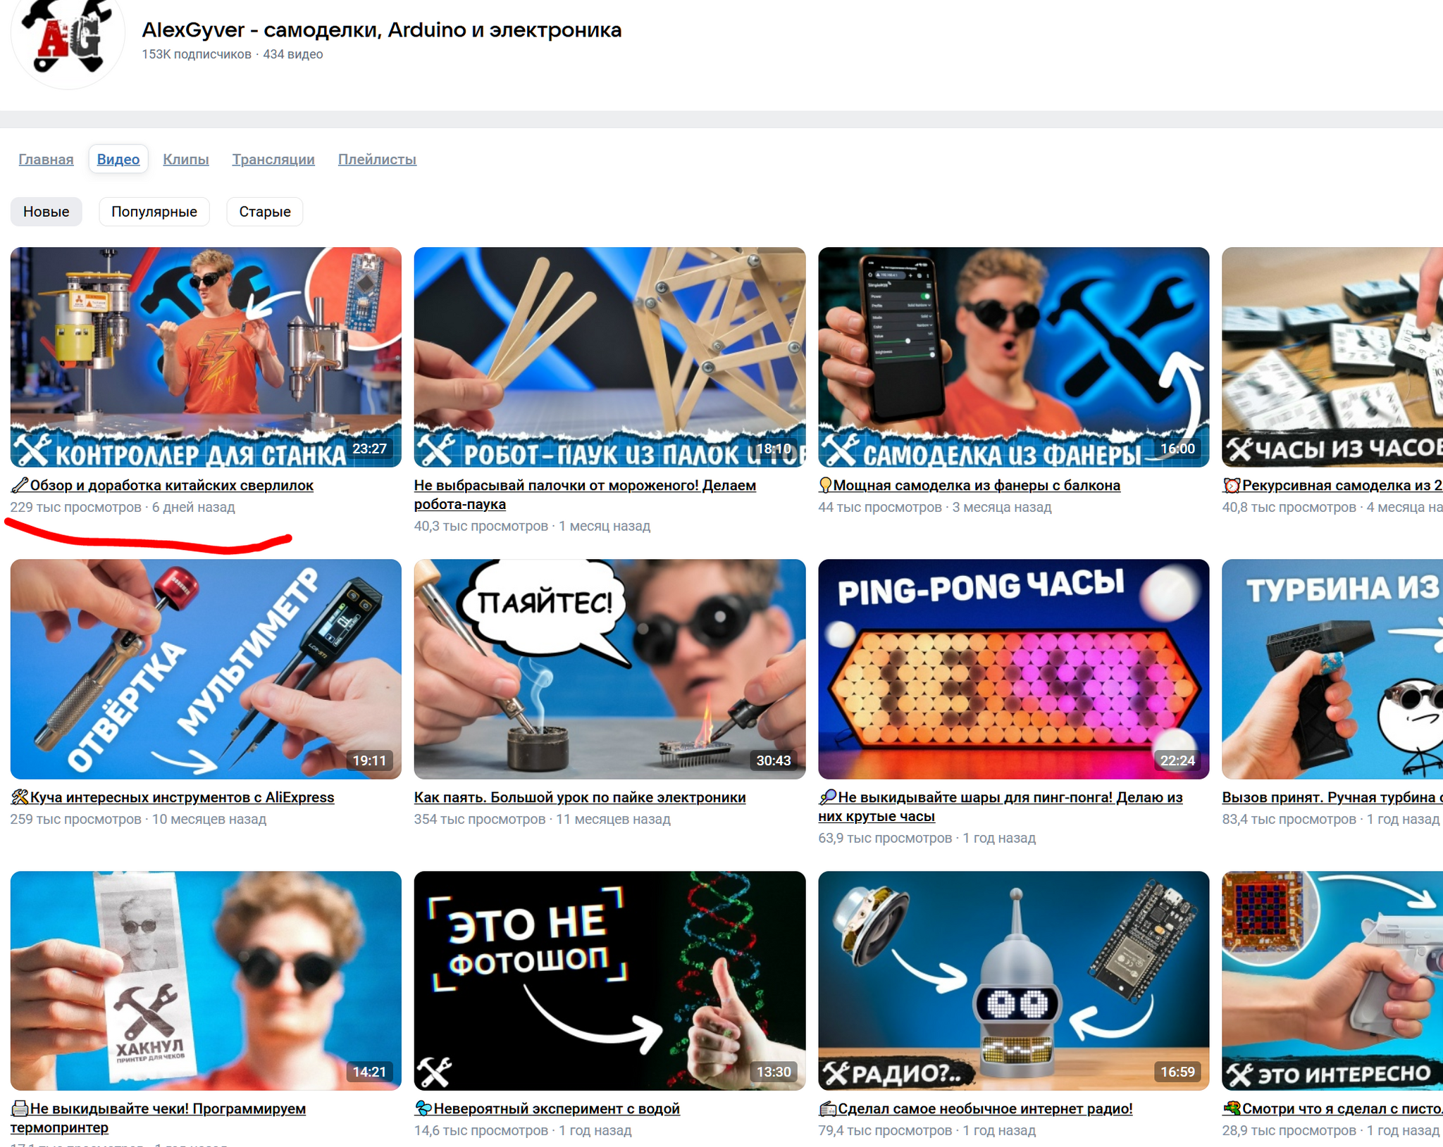1443x1147 pixels.
Task: Click the title Невероятный эксперимент с водой
Action: click(x=556, y=1108)
